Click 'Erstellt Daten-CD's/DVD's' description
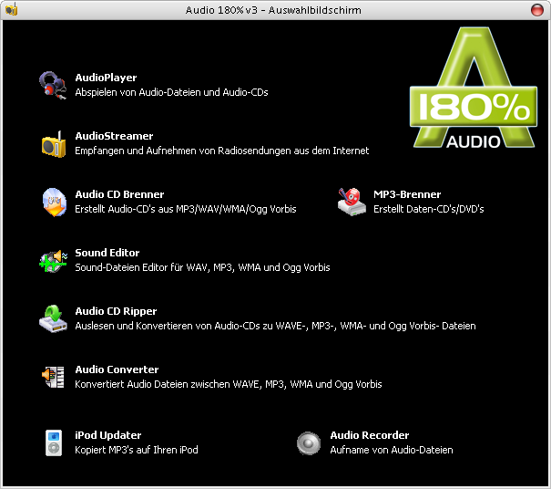The width and height of the screenshot is (551, 489). 428,209
